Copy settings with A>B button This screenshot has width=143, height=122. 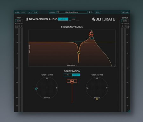[x=36, y=12]
